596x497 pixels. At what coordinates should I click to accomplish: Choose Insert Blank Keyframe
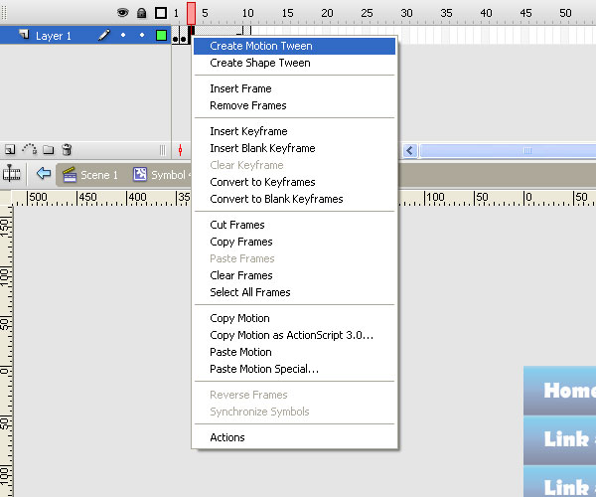[295, 148]
